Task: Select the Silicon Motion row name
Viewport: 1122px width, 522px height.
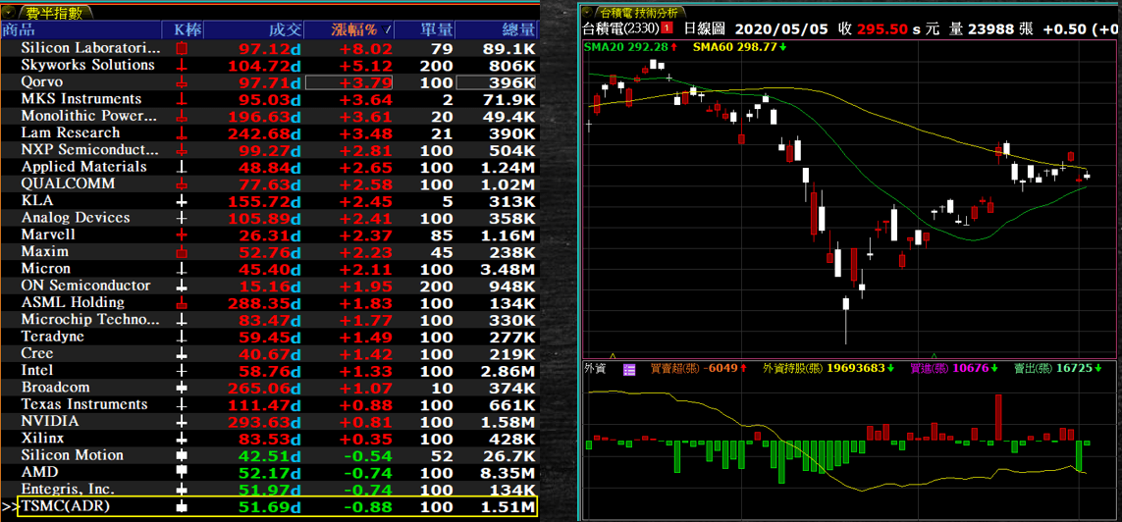Action: coord(73,455)
